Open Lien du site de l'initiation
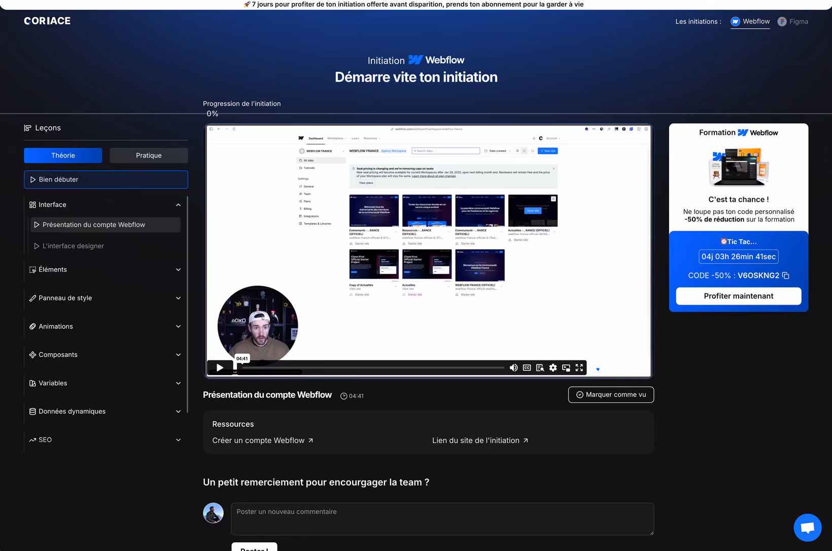832x551 pixels. pyautogui.click(x=480, y=440)
